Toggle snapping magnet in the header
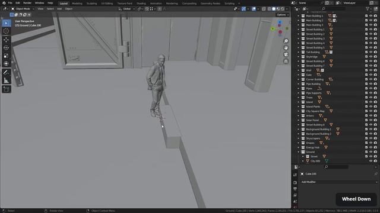The image size is (380, 213). (x=147, y=9)
